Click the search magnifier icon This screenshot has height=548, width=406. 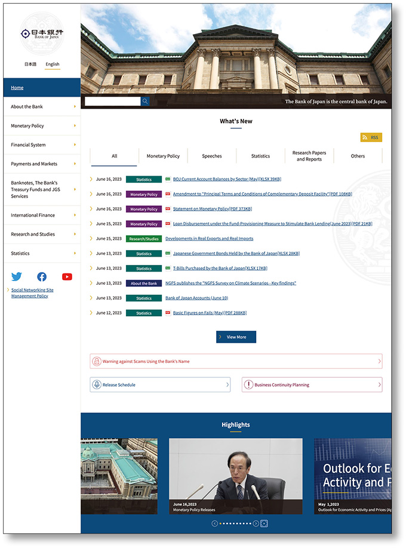[145, 101]
